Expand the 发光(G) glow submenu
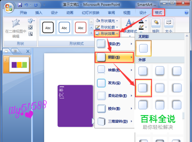Screen dimensions: 192x142 point(114,83)
